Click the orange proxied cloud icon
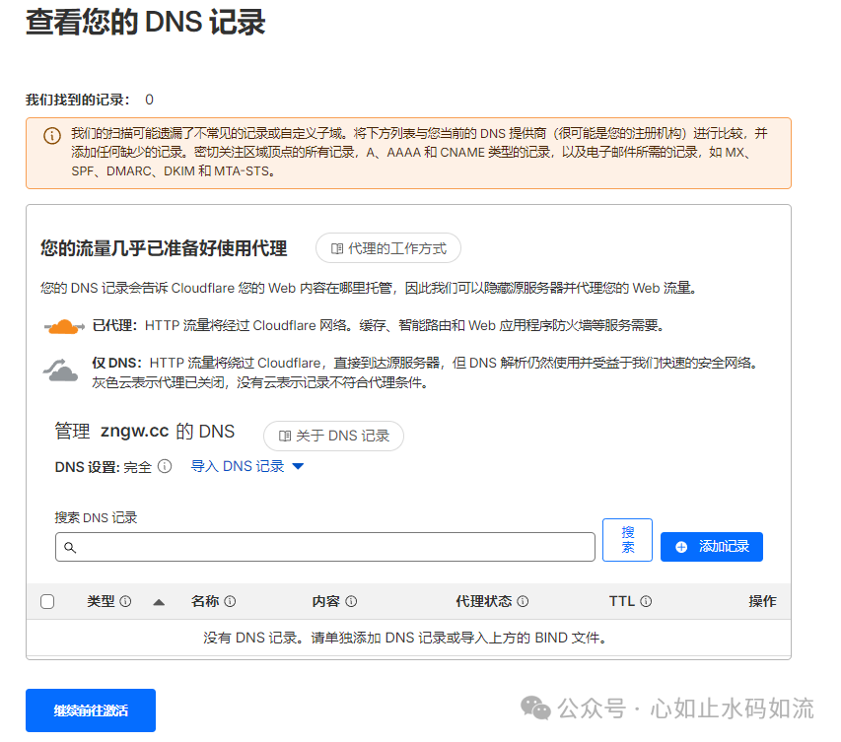This screenshot has height=742, width=841. tap(64, 326)
